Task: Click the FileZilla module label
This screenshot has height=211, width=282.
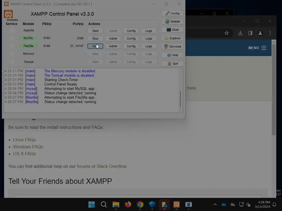Action: click(28, 46)
